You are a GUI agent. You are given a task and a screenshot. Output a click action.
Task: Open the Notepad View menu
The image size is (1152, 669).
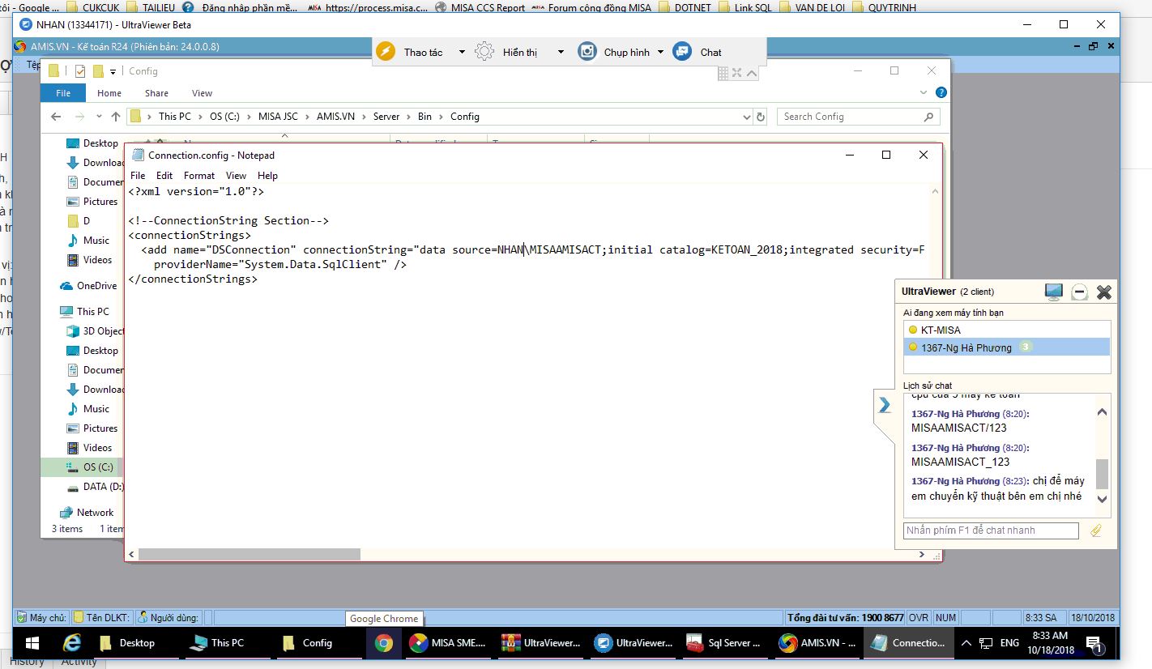[x=236, y=175]
